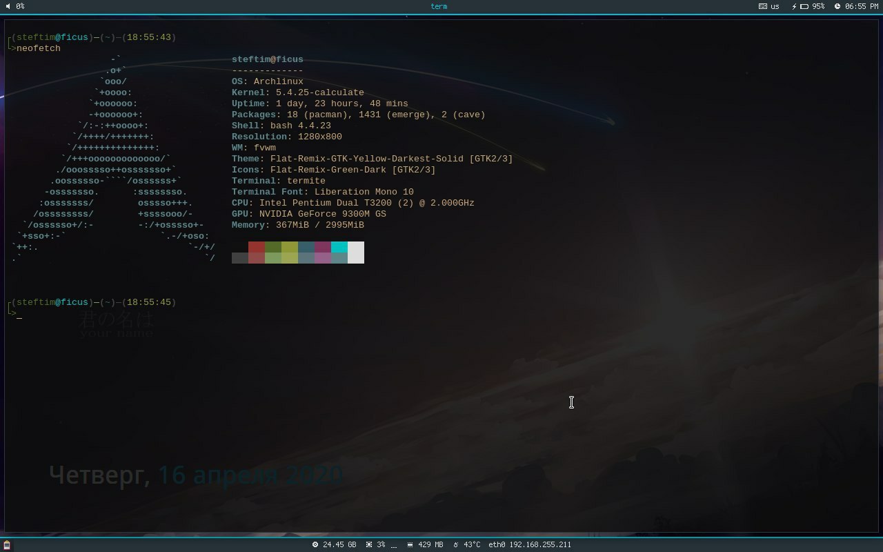Click the 'steftim@ficus' neofetch header

click(x=268, y=59)
